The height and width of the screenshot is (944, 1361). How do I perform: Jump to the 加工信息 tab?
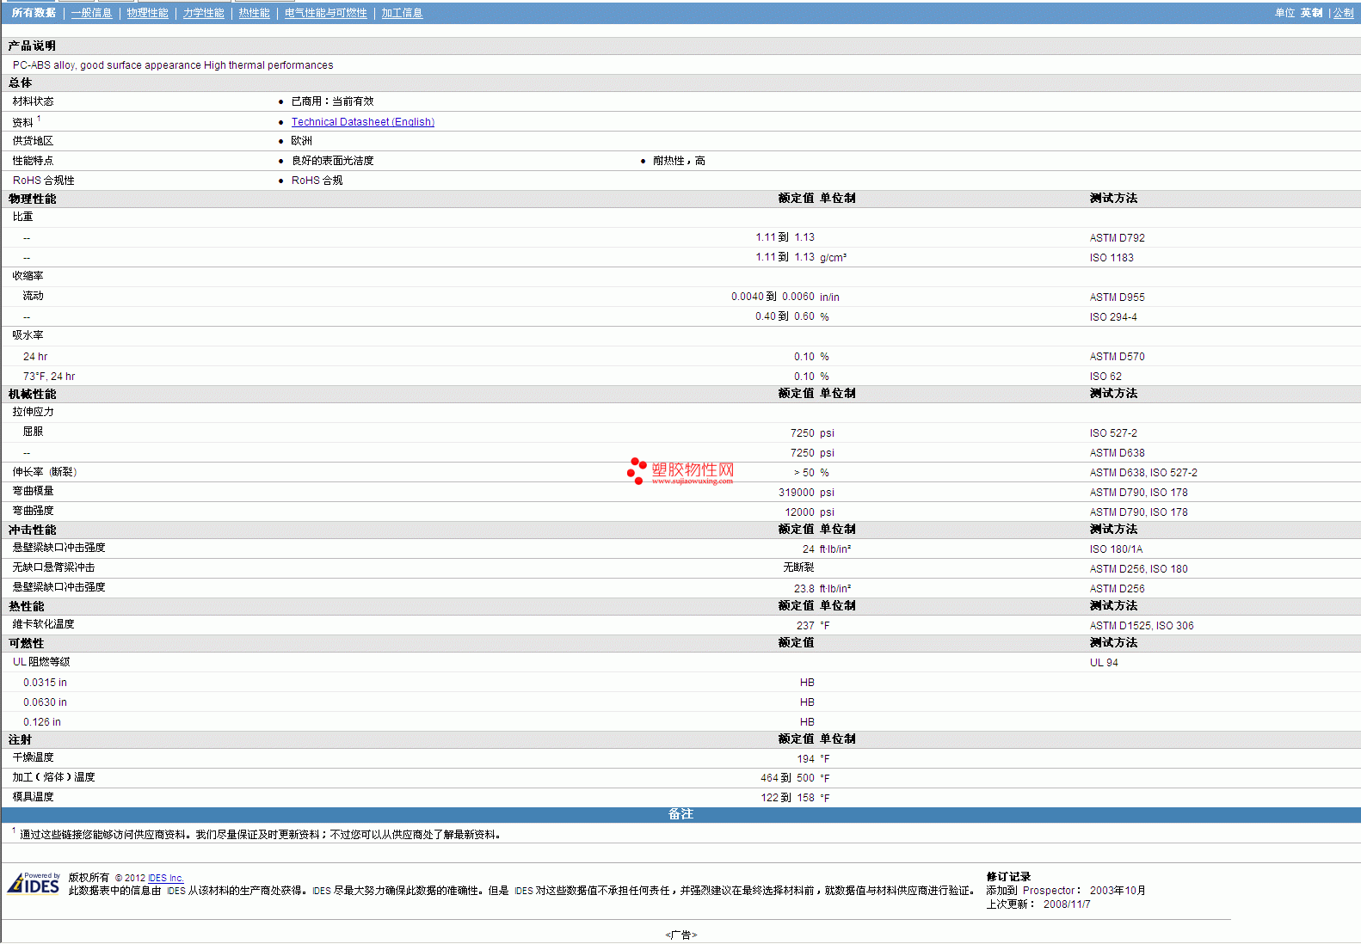[x=402, y=13]
